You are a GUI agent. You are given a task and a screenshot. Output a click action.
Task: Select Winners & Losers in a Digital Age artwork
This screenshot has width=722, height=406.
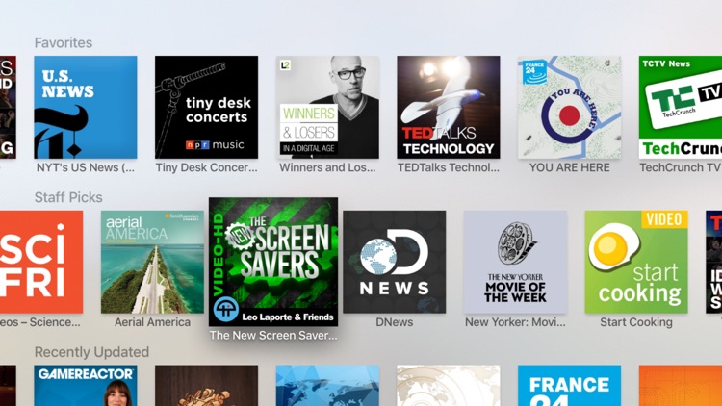[327, 107]
